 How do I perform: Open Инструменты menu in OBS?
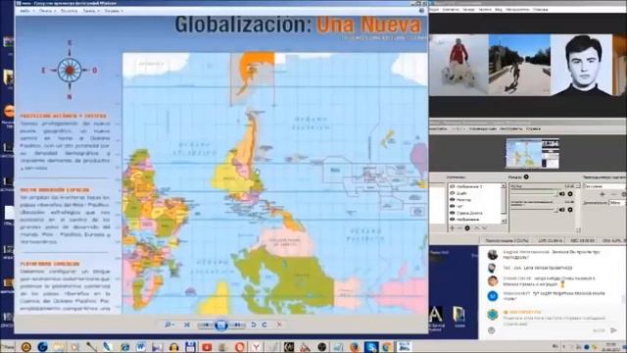point(511,128)
